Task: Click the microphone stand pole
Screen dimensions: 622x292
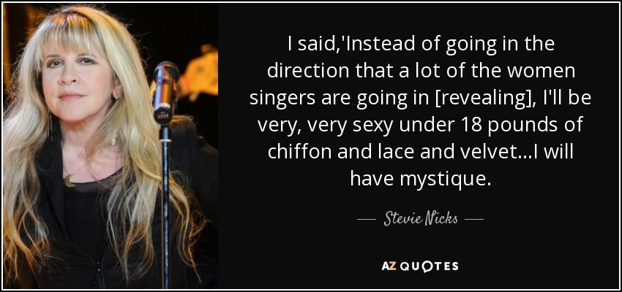Action: coord(165,206)
